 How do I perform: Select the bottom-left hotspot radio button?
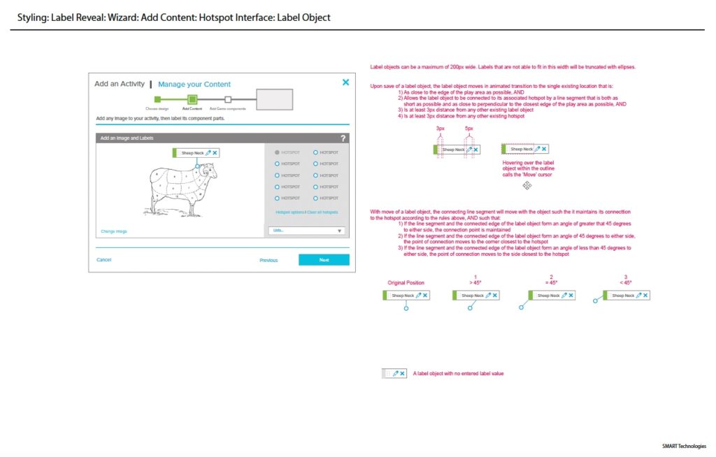point(278,198)
